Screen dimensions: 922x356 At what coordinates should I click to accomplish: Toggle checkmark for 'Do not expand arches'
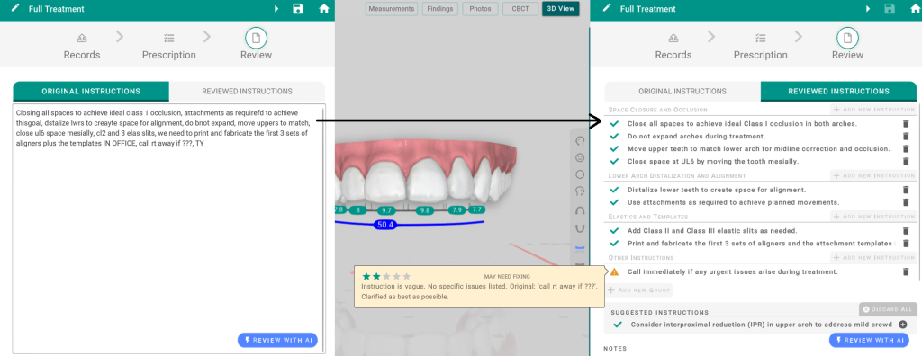click(x=614, y=137)
